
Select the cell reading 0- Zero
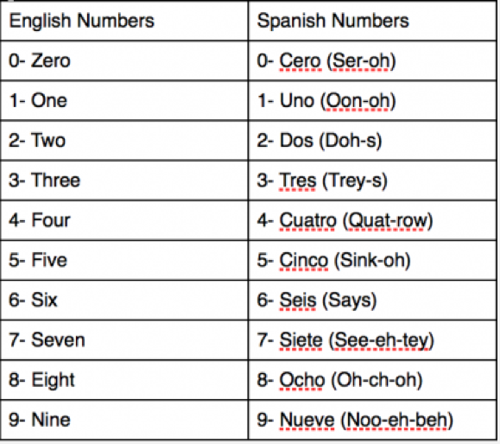point(124,60)
